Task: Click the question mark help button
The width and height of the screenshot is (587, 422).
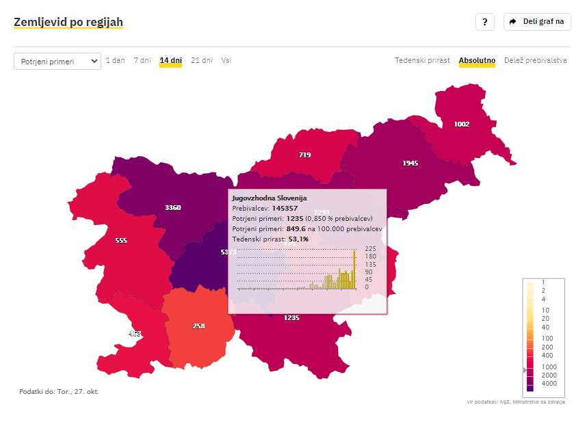Action: pos(484,22)
